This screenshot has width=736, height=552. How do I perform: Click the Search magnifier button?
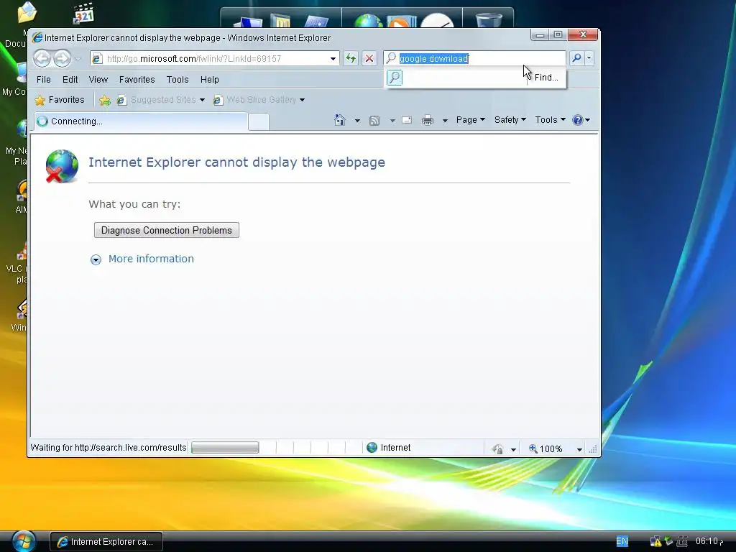pos(576,58)
